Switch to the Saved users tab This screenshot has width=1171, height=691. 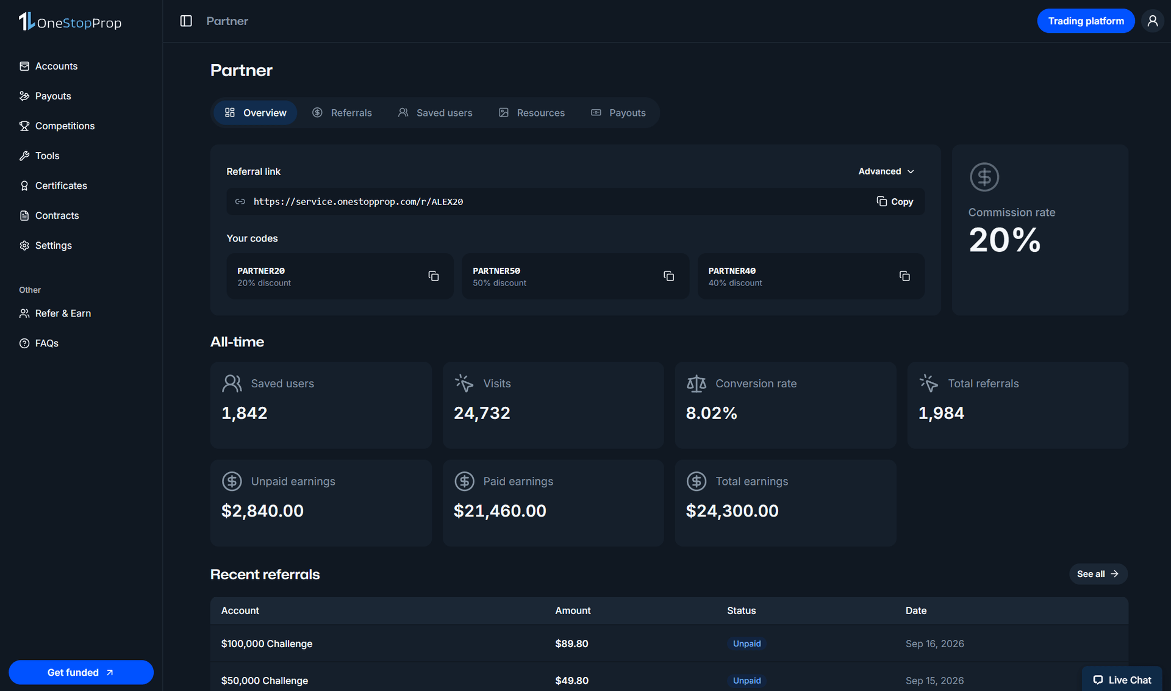(x=435, y=113)
